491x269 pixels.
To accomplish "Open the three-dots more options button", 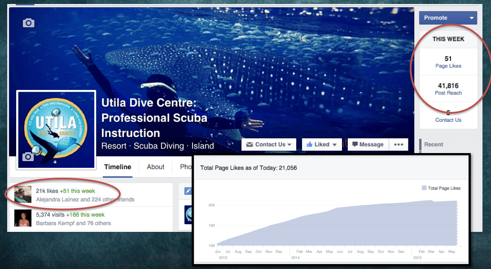I will [398, 144].
